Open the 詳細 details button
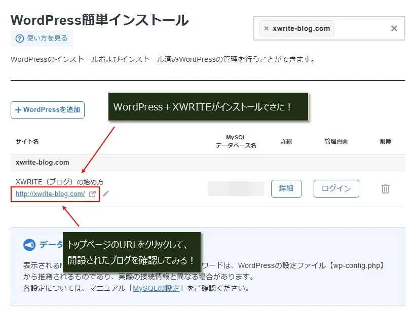Screen dimensions: 416x310 (x=286, y=188)
